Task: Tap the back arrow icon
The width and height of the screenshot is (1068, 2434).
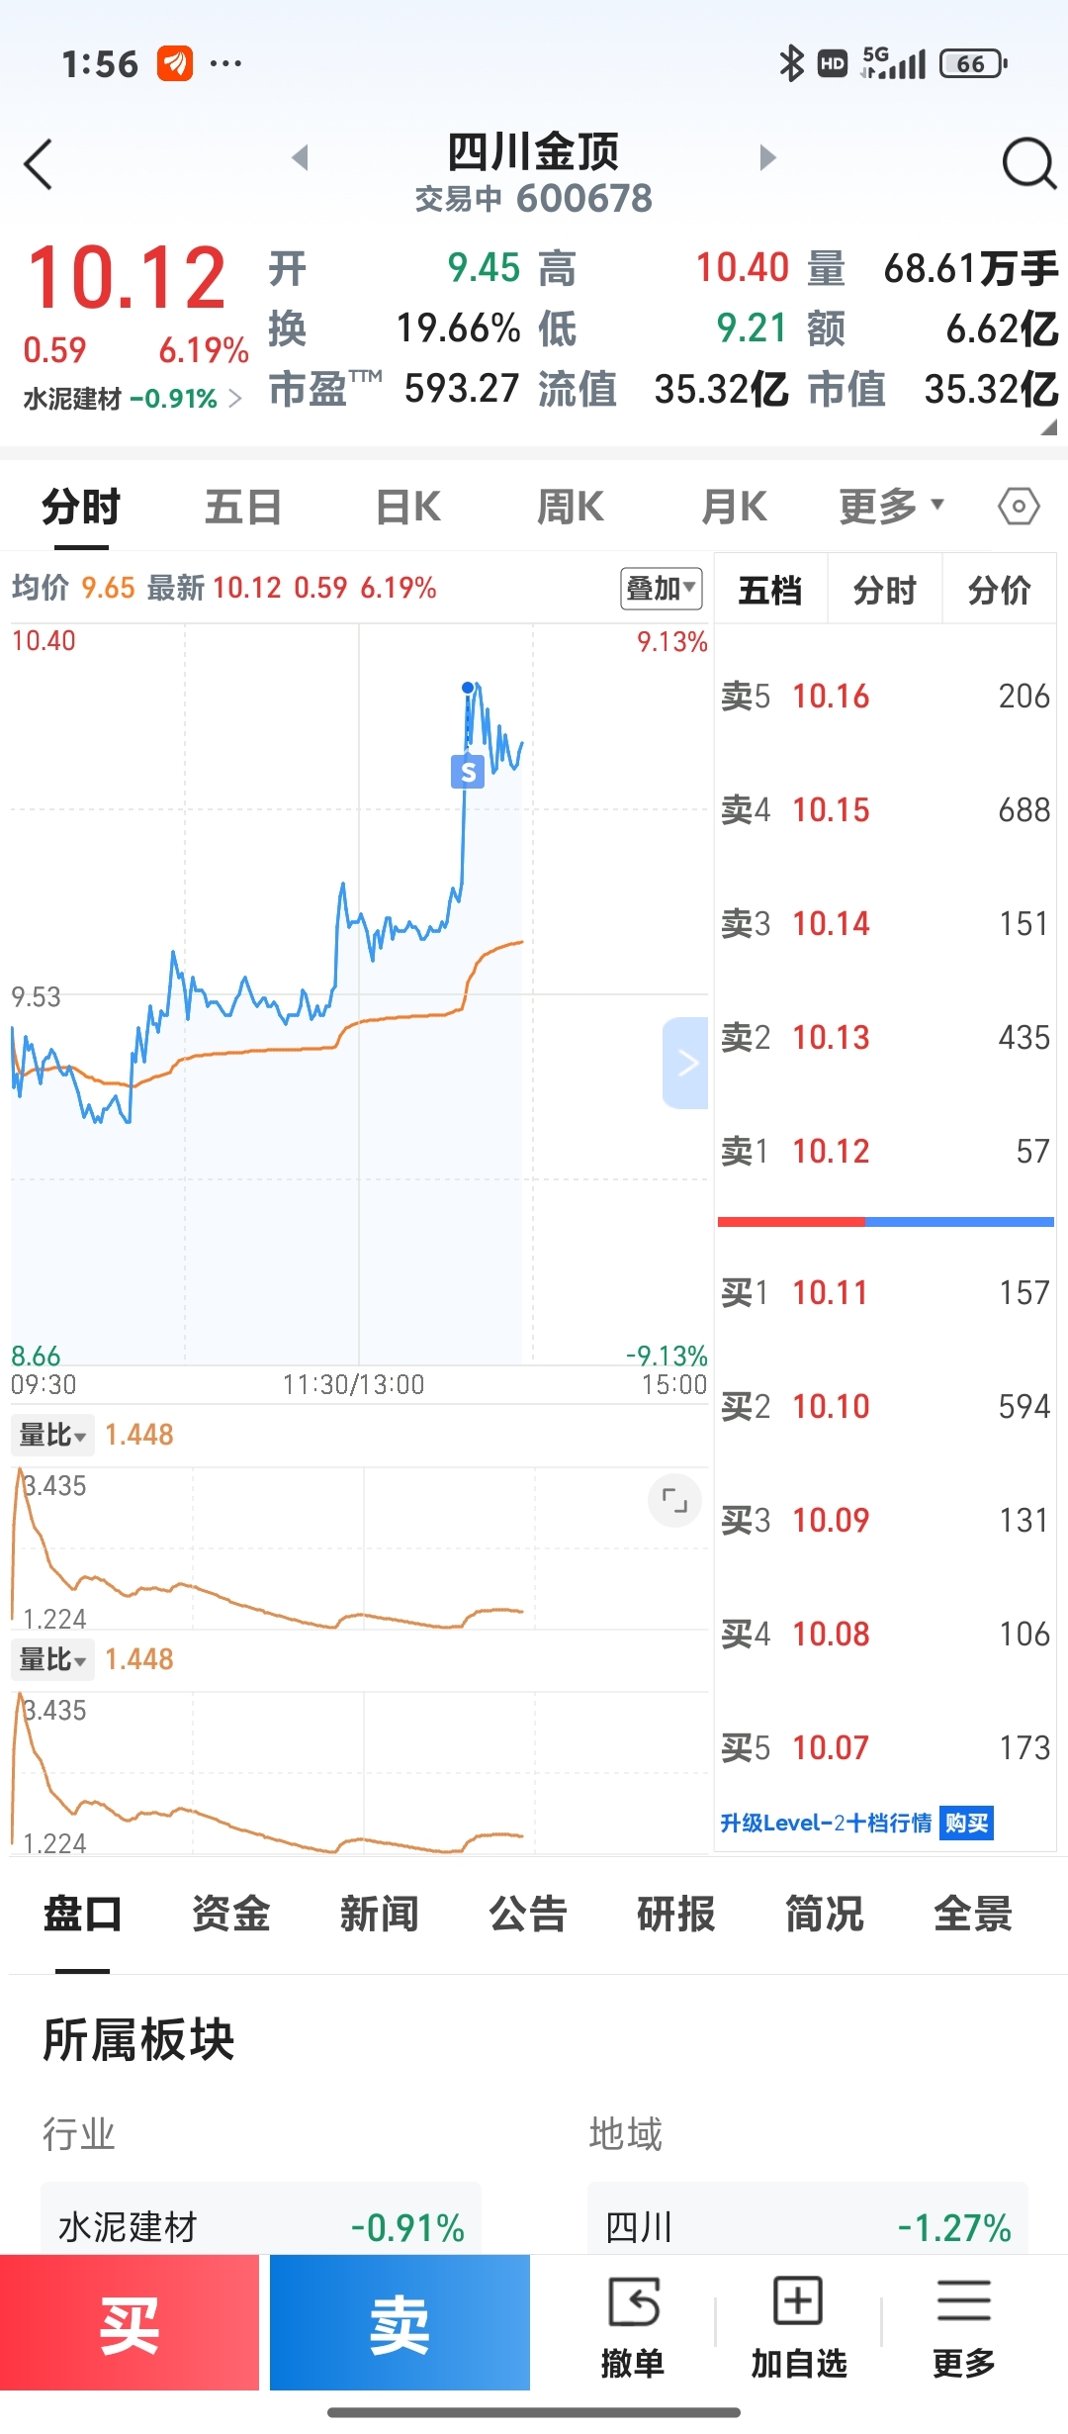Action: [39, 164]
